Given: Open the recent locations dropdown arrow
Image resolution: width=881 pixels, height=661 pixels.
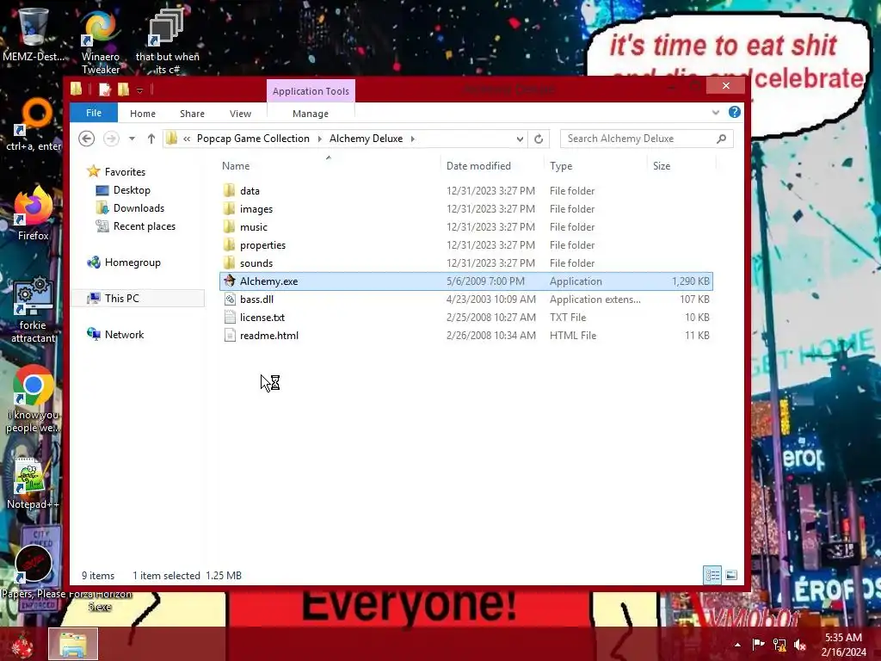Looking at the screenshot, I should coord(132,139).
